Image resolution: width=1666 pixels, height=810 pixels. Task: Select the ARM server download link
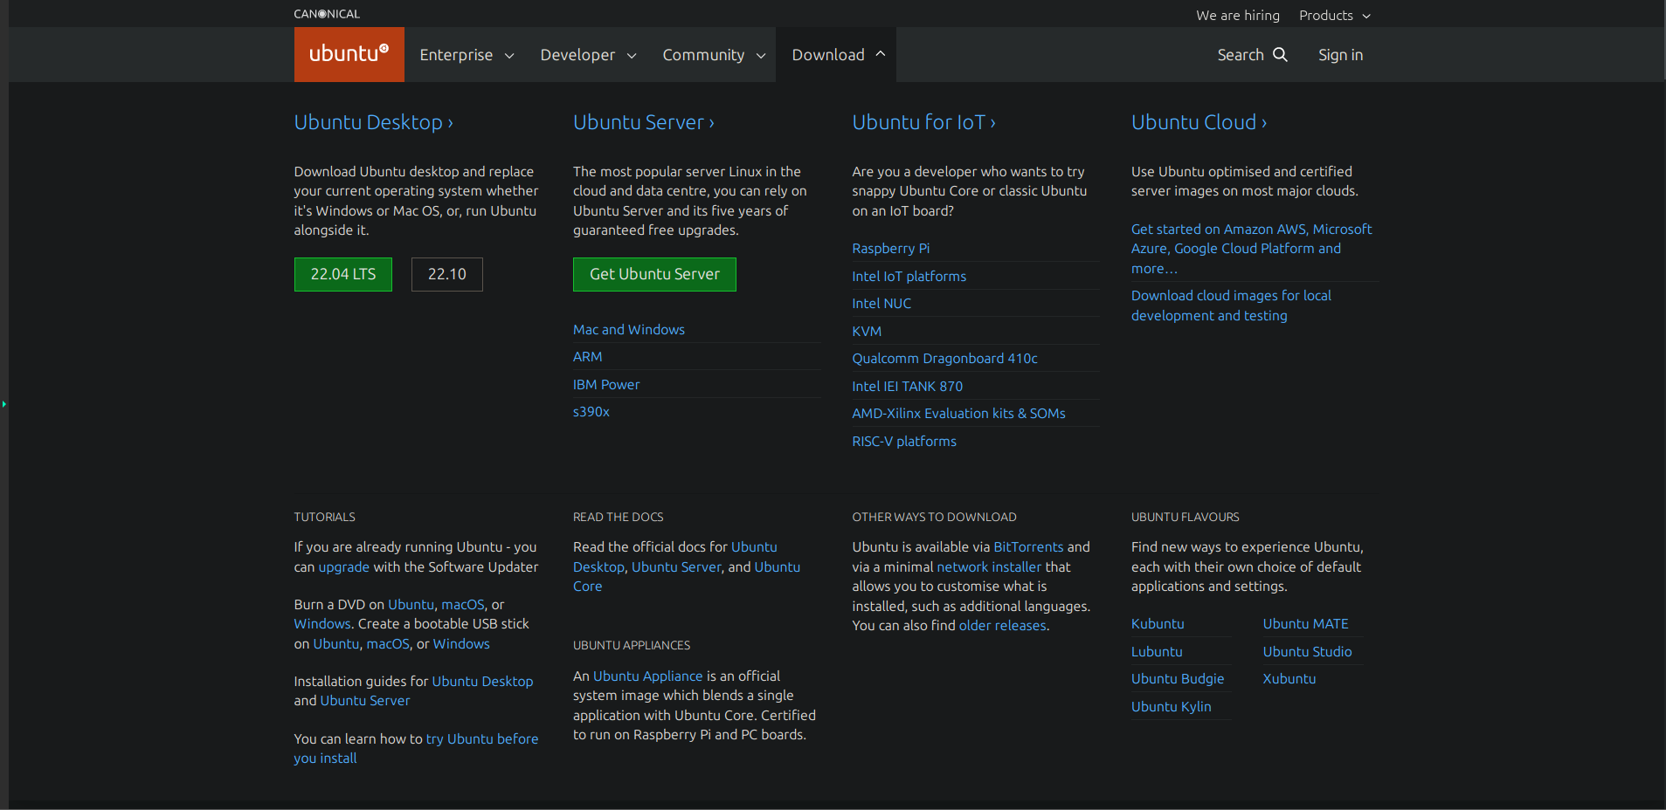pyautogui.click(x=587, y=357)
